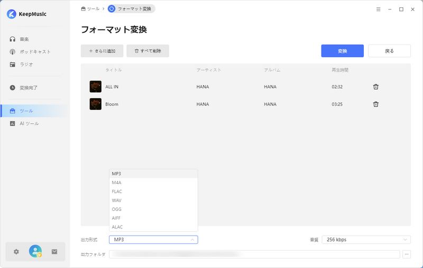Click すべて削除 button
The image size is (423, 268).
(x=148, y=51)
